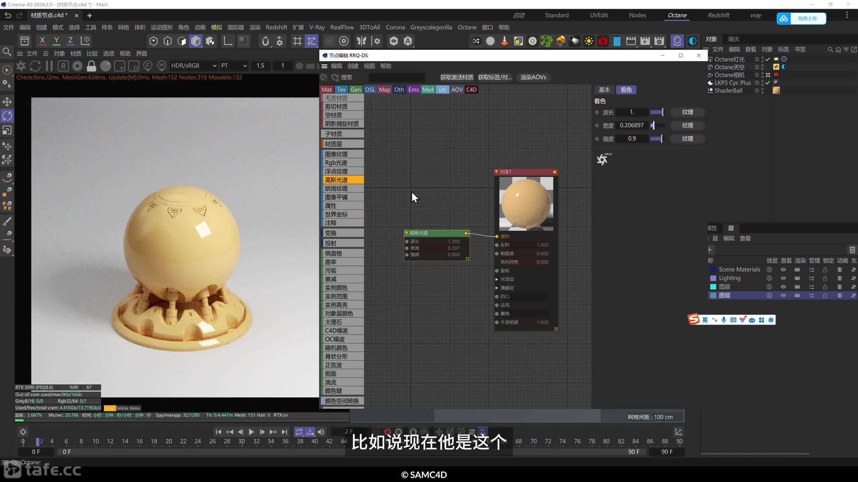Open Octane render settings gear
Screen dimensions: 858x482
pyautogui.click(x=77, y=66)
